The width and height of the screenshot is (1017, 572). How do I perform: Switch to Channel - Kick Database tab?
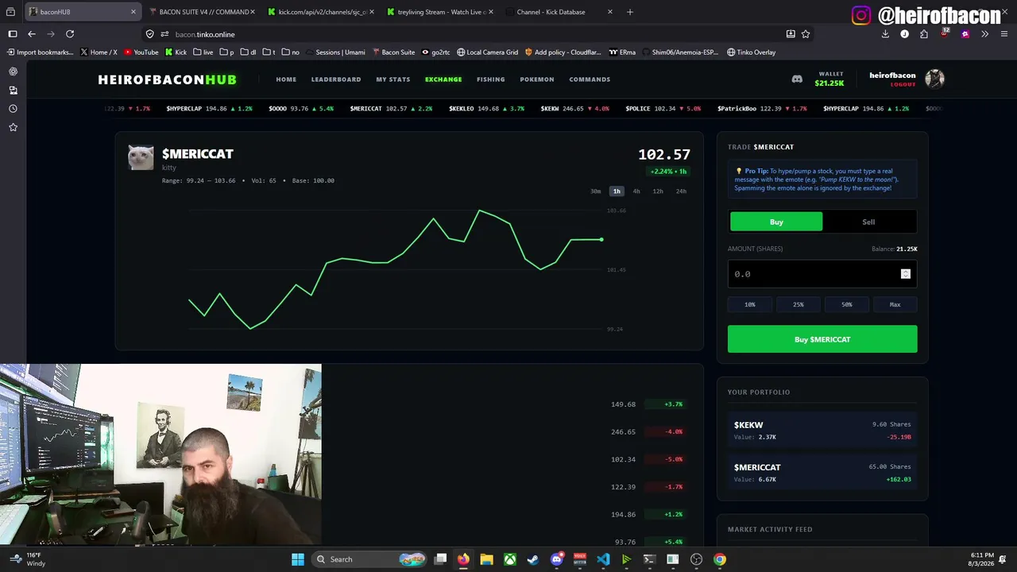(559, 12)
